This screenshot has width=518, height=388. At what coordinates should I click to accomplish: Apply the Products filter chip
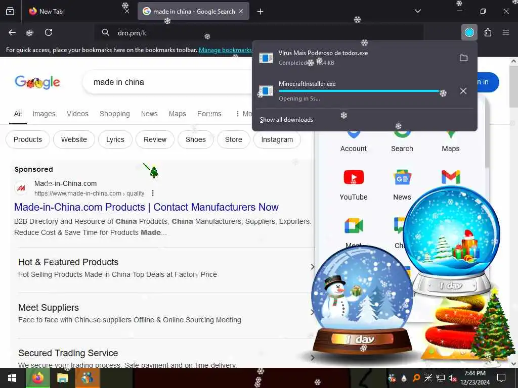pos(28,139)
